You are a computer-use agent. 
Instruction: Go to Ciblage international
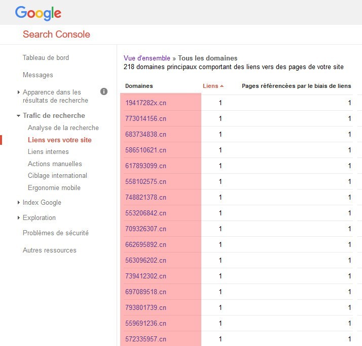tap(57, 176)
